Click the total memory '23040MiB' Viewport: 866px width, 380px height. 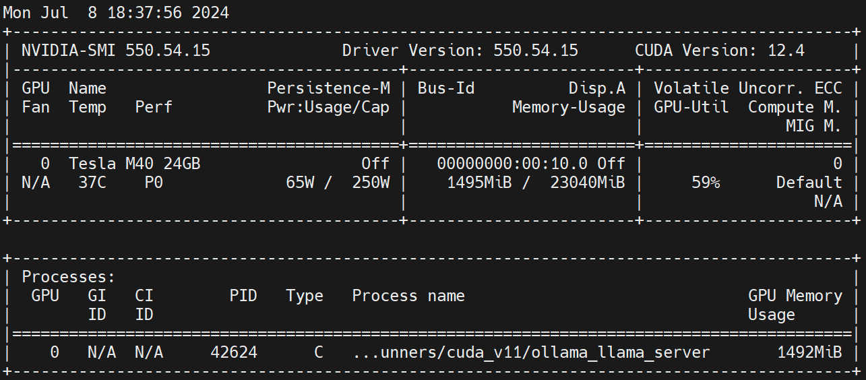(x=588, y=183)
